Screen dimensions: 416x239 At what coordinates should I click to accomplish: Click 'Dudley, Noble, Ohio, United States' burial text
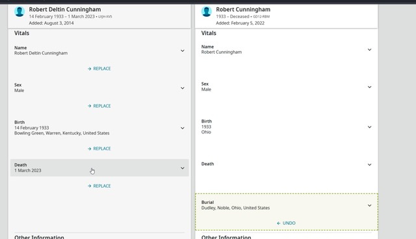click(x=235, y=208)
